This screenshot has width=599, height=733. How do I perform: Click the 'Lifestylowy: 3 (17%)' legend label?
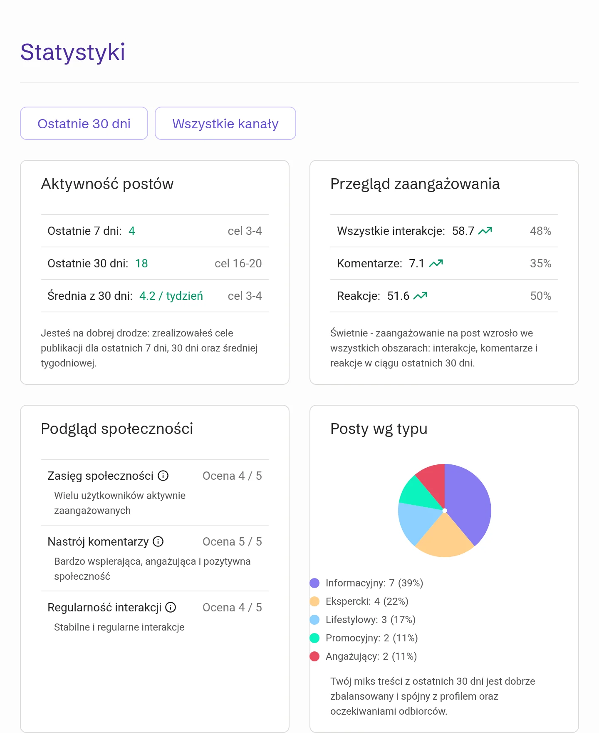click(371, 620)
